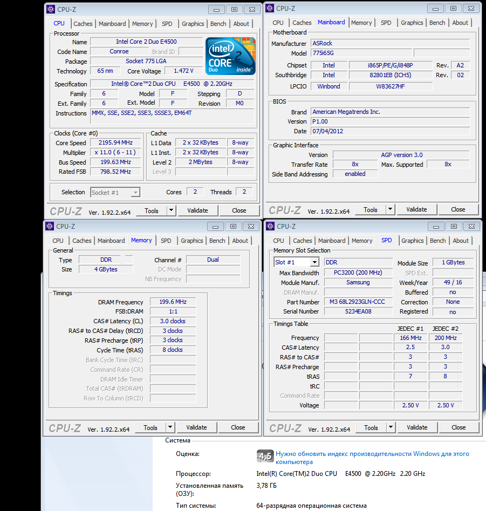Expand Tools arrow in the Motherboard window
Image resolution: width=486 pixels, height=511 pixels.
[390, 209]
